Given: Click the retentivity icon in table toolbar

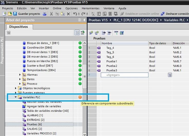Looking at the screenshot, I should [x=122, y=33].
